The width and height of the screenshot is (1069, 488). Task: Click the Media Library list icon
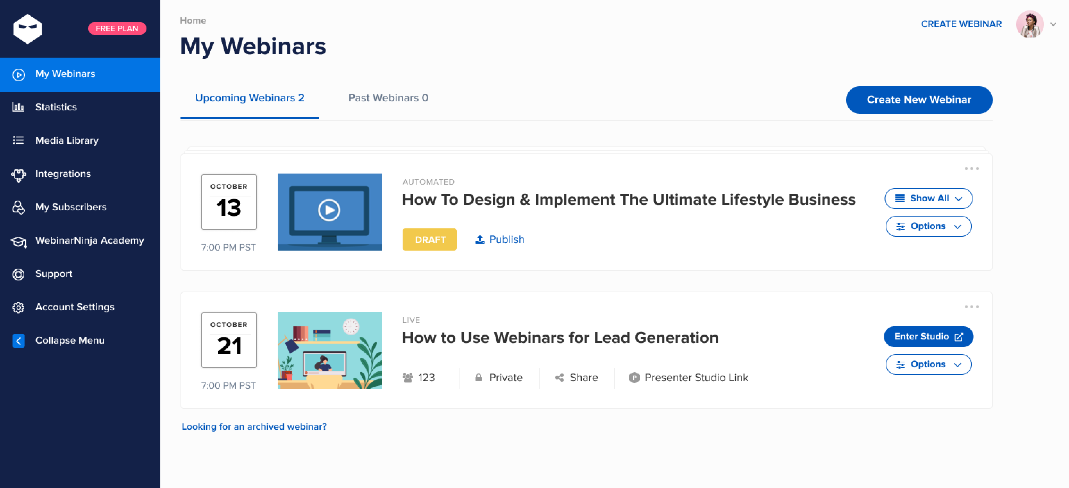coord(18,140)
